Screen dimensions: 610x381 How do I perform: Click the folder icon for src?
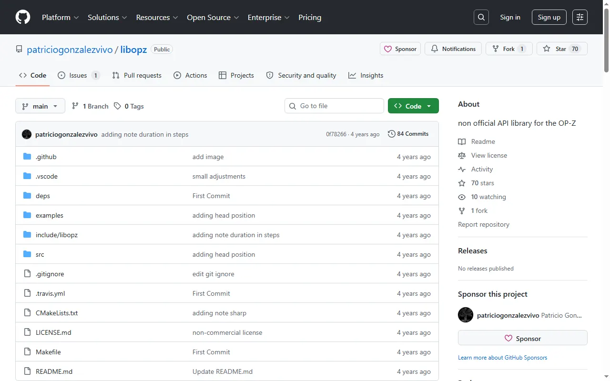coord(27,254)
